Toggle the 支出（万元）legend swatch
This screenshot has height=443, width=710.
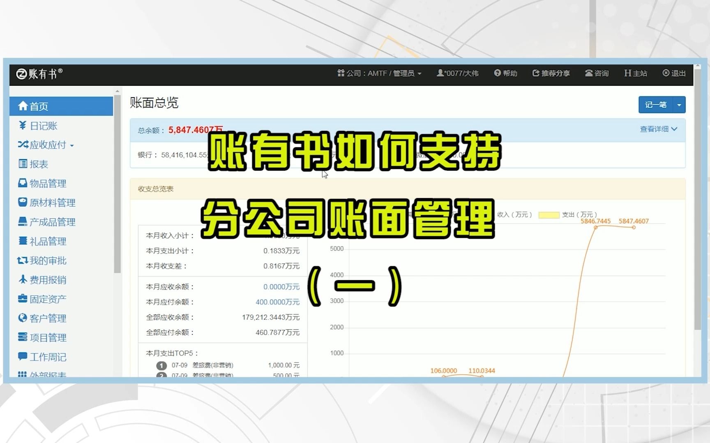[x=549, y=215]
